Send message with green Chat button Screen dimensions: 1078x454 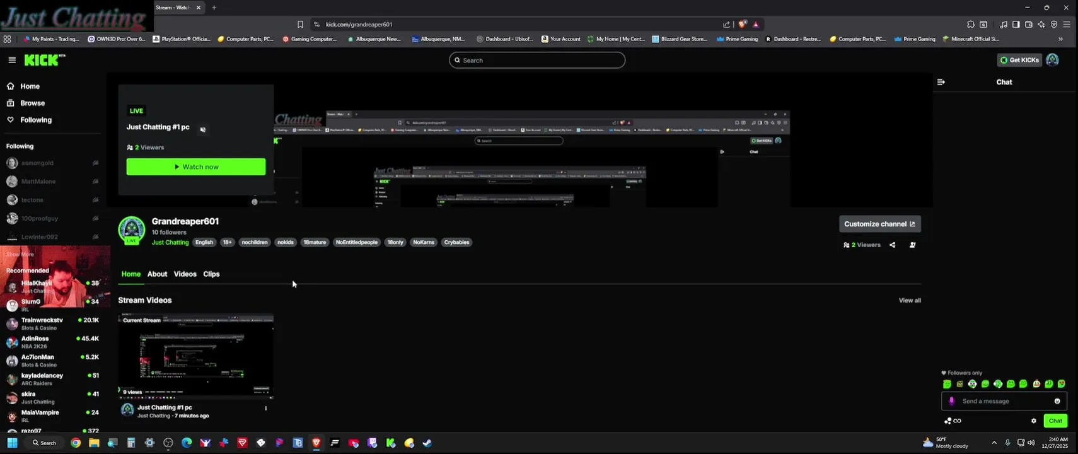click(x=1055, y=421)
